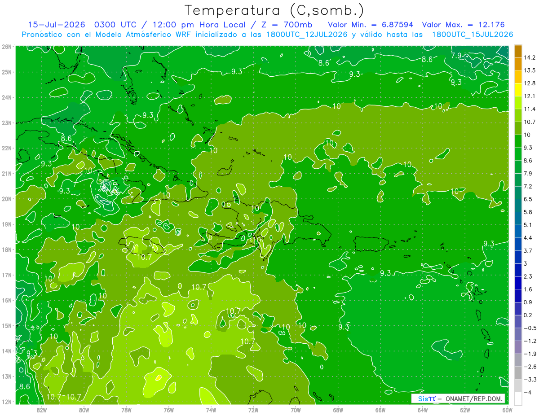Click the '-3.3' color scale label
The image size is (539, 416).
(530, 379)
